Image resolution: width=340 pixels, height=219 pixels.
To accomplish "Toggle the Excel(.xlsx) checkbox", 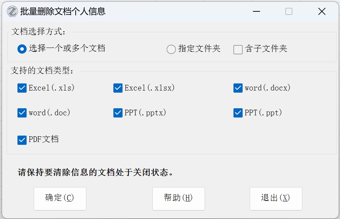I will click(118, 88).
